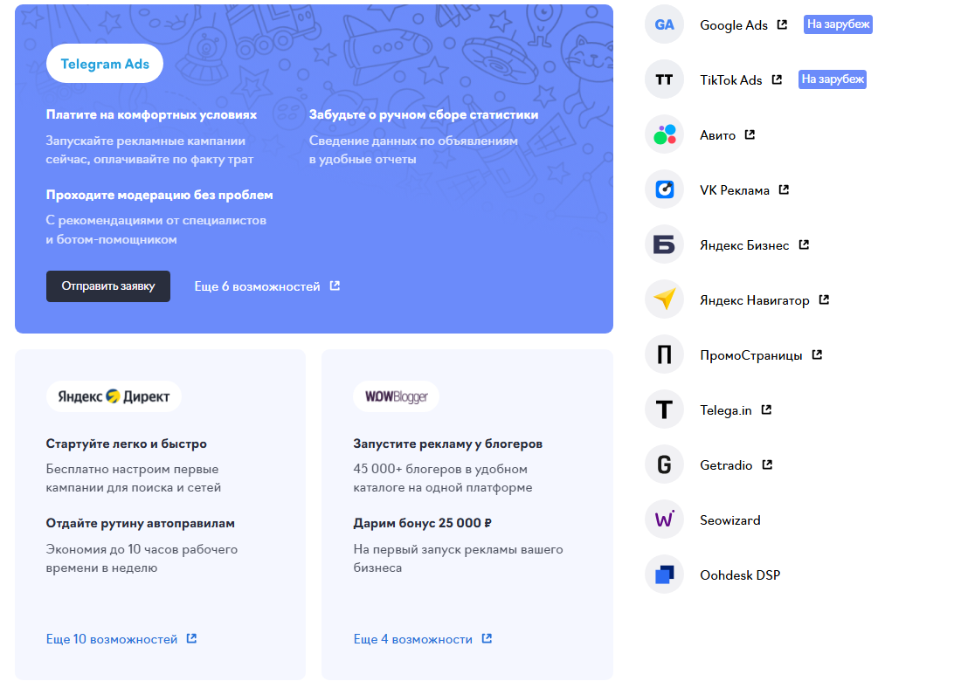
Task: Click external icon after Еще 6 возможностей
Action: point(335,286)
